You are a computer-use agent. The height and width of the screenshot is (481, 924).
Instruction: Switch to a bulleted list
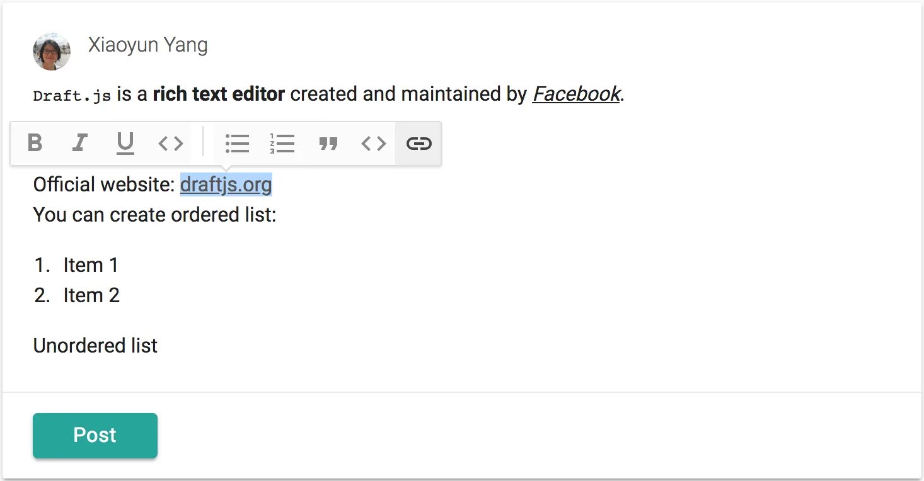237,144
